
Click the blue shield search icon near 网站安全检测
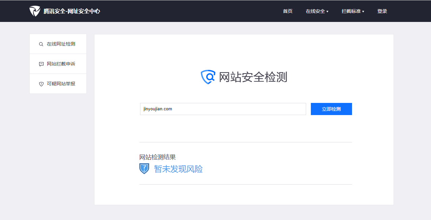(208, 77)
